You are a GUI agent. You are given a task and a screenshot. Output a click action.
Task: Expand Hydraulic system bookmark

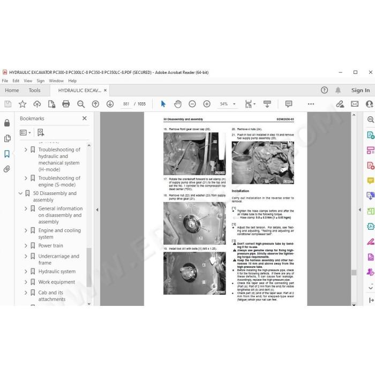(x=26, y=272)
